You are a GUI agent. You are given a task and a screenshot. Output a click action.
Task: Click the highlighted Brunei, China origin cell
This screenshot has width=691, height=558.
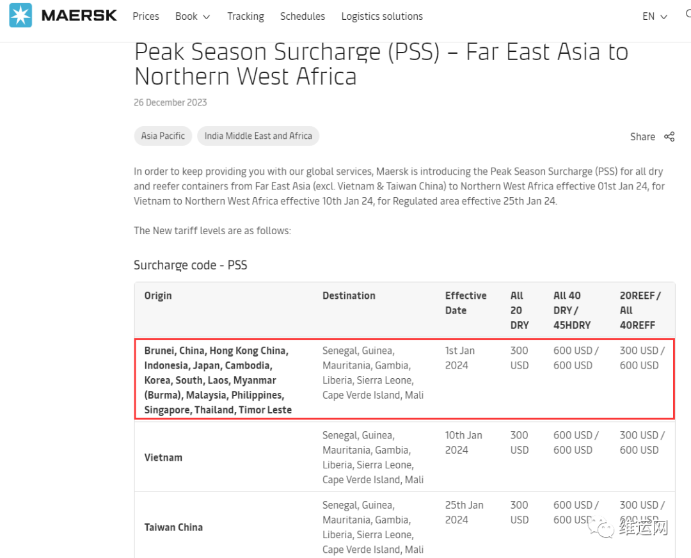pos(218,380)
